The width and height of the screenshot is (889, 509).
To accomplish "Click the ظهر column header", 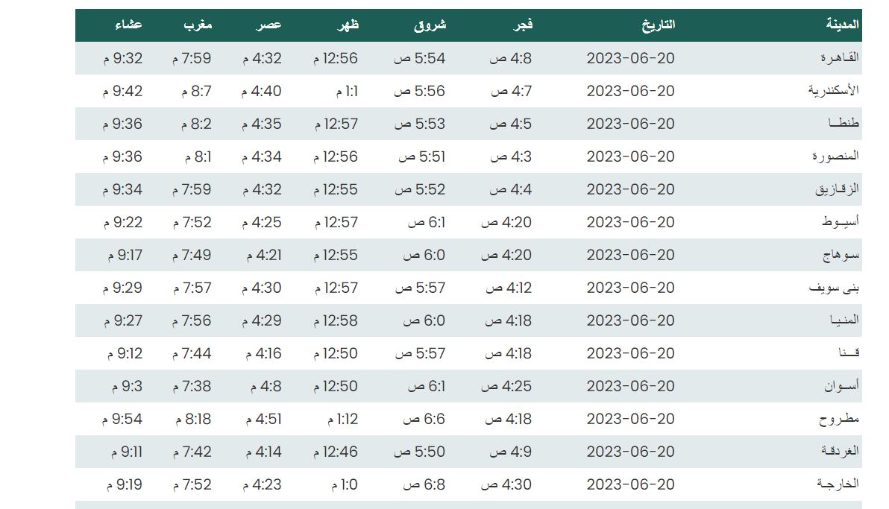I will click(348, 25).
